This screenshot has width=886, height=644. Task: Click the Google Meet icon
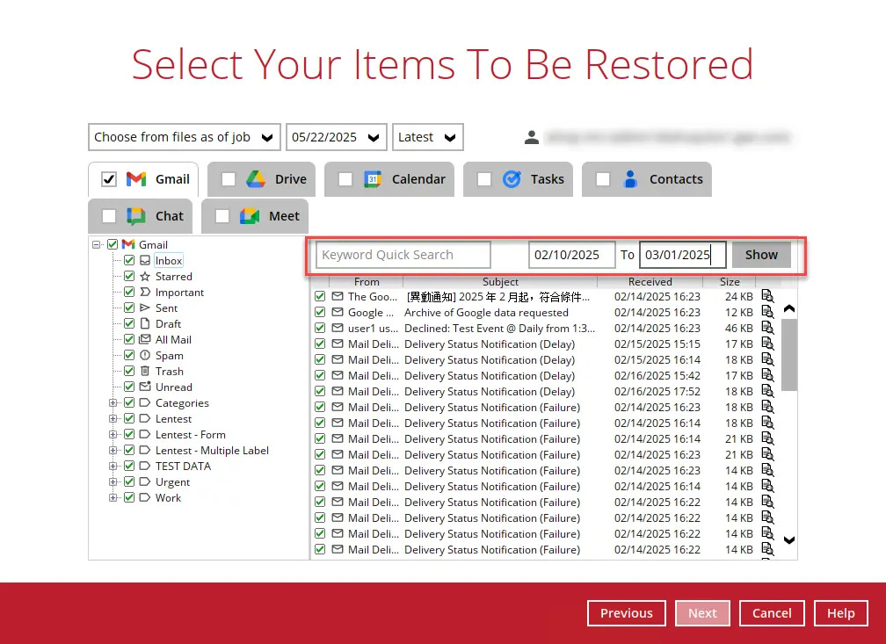coord(250,216)
